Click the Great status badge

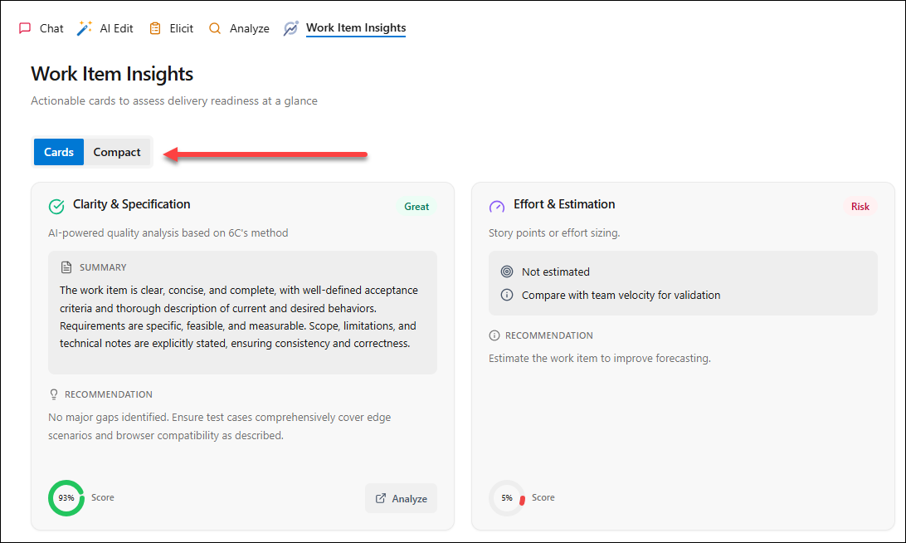[416, 207]
